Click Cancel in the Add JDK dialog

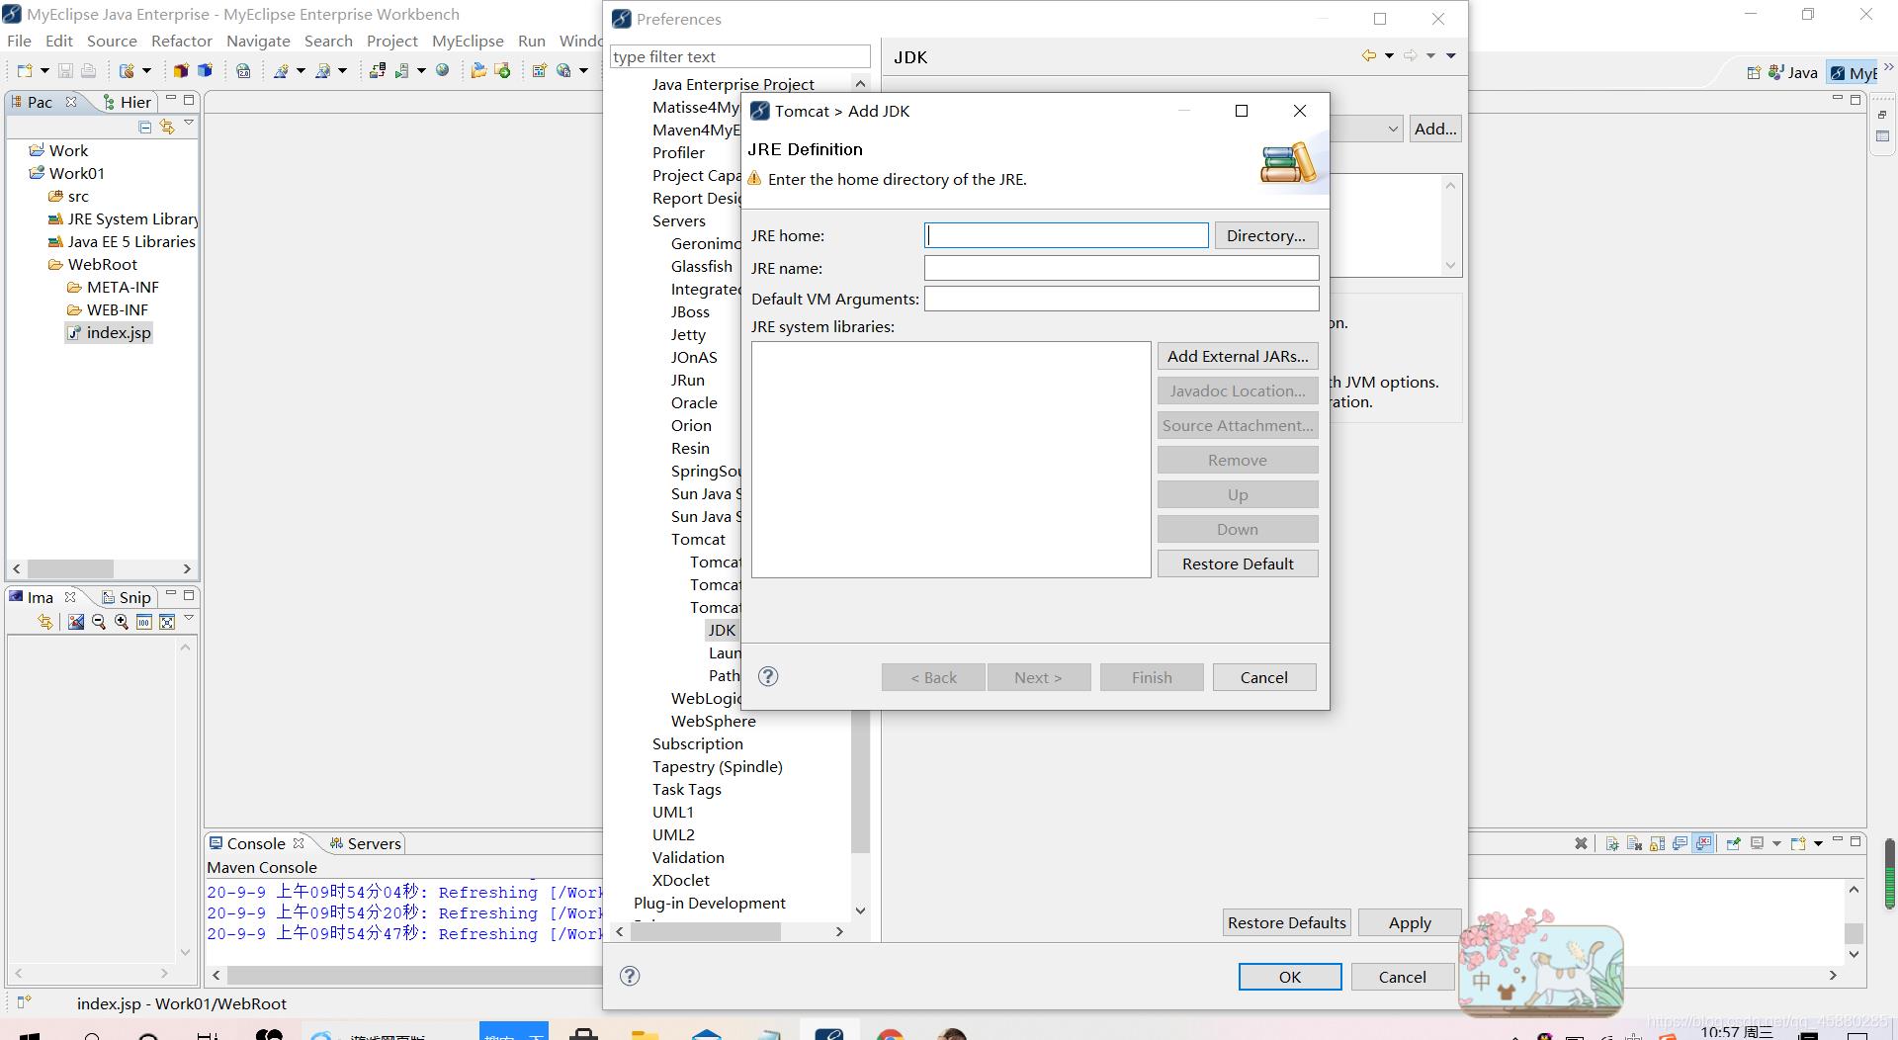point(1264,677)
